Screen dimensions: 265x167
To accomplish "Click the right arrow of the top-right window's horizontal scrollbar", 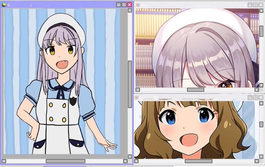I will click(257, 90).
